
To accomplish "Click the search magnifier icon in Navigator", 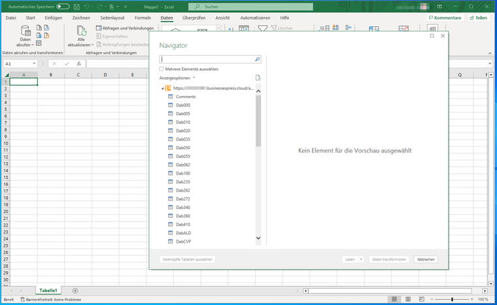I will click(x=257, y=59).
